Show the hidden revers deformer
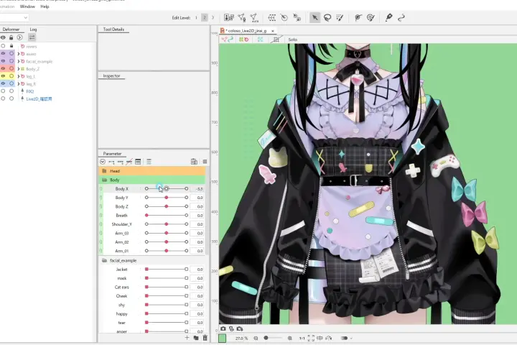 pos(3,46)
